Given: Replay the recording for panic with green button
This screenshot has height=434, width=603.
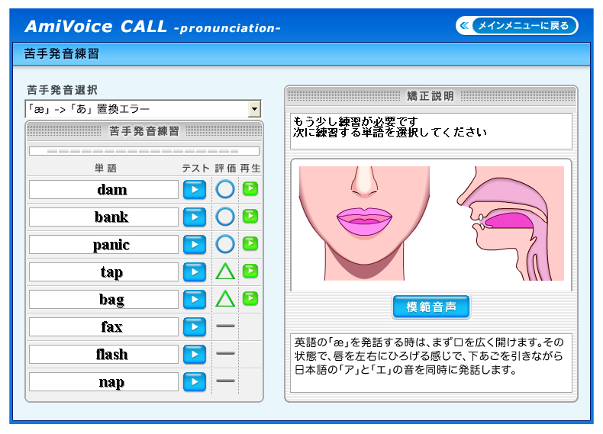Looking at the screenshot, I should pos(250,243).
